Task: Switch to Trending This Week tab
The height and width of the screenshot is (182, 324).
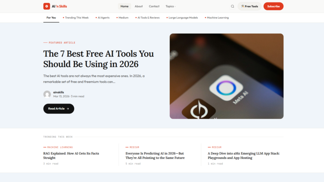Action: pyautogui.click(x=76, y=18)
